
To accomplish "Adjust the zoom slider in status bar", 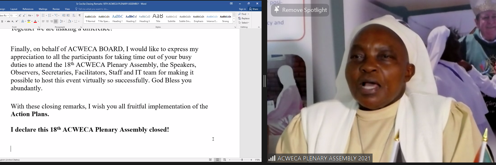I will pos(242,160).
